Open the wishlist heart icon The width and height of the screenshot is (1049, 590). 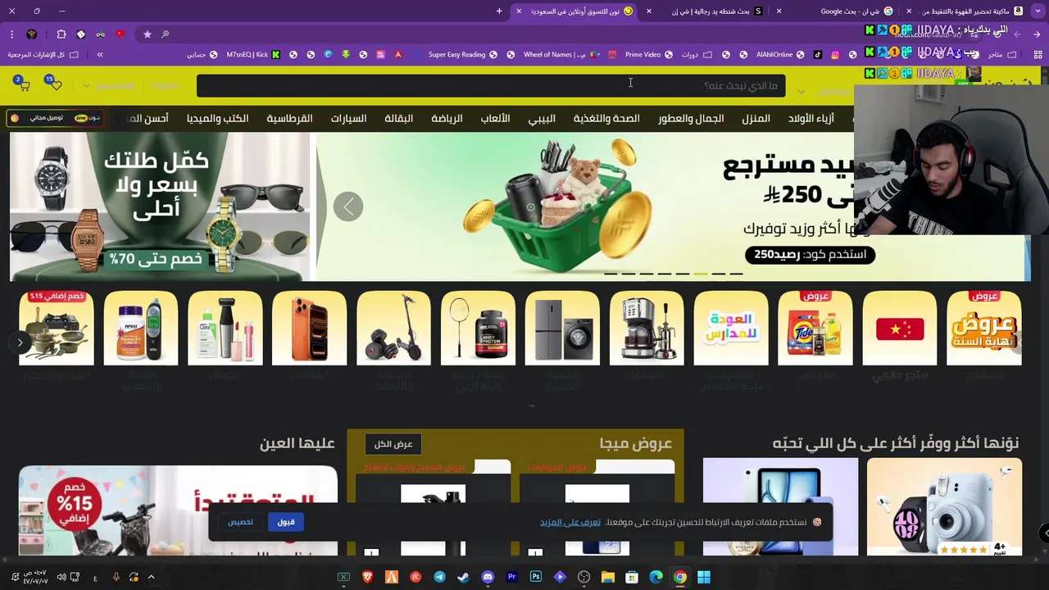coord(53,84)
